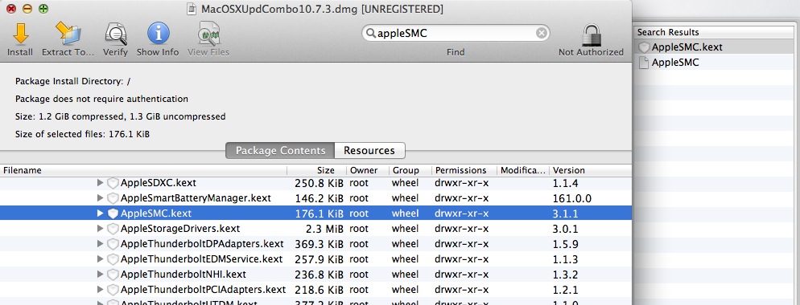
Task: Click the 176.1 KiB size cell
Action: [x=319, y=213]
